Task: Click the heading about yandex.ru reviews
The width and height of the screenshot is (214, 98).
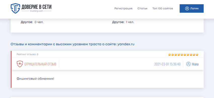Action: [73, 44]
